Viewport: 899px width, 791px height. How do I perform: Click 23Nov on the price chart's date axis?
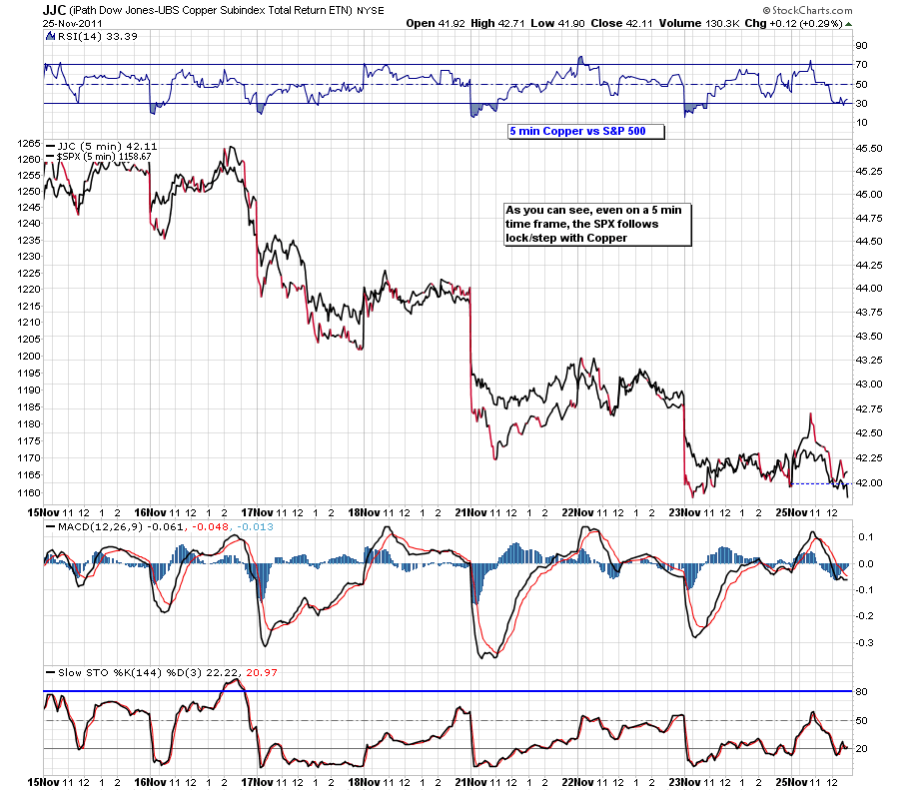[x=684, y=513]
